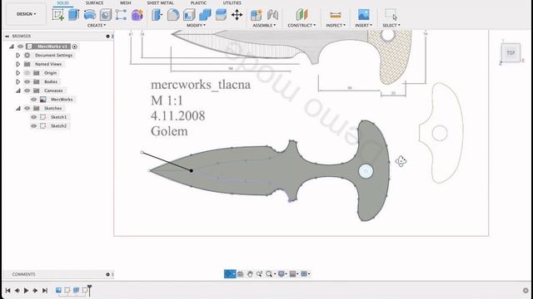Collapse the Canvases folder node
This screenshot has height=299, width=533.
(18, 91)
